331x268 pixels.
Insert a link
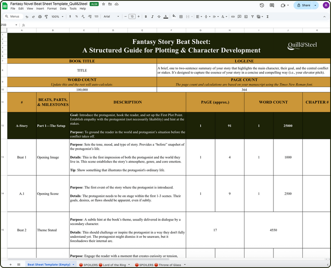pyautogui.click(x=233, y=17)
